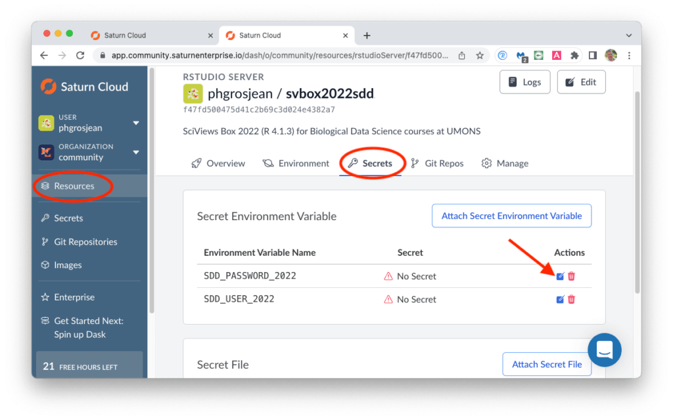Click the green extension icon
Viewport: 673px width, 420px height.
(538, 55)
